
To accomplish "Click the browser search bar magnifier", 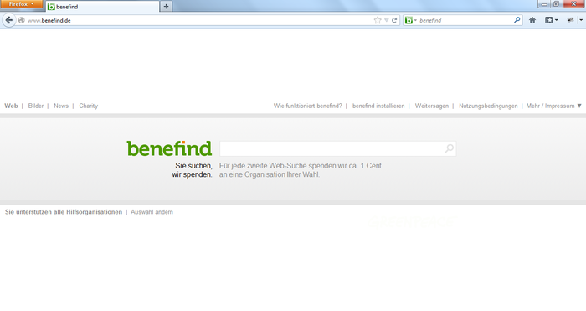I will click(x=517, y=20).
